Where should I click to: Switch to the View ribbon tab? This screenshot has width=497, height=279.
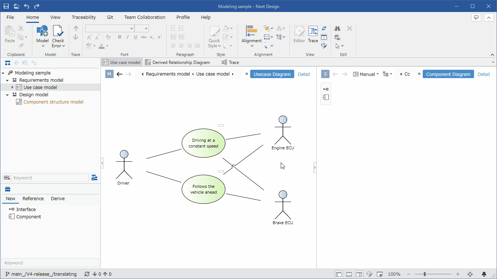point(55,17)
